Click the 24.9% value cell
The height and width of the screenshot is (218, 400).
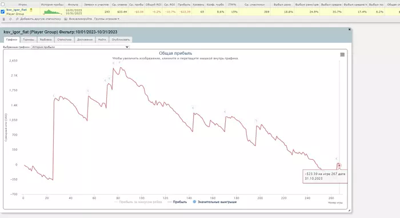click(314, 12)
